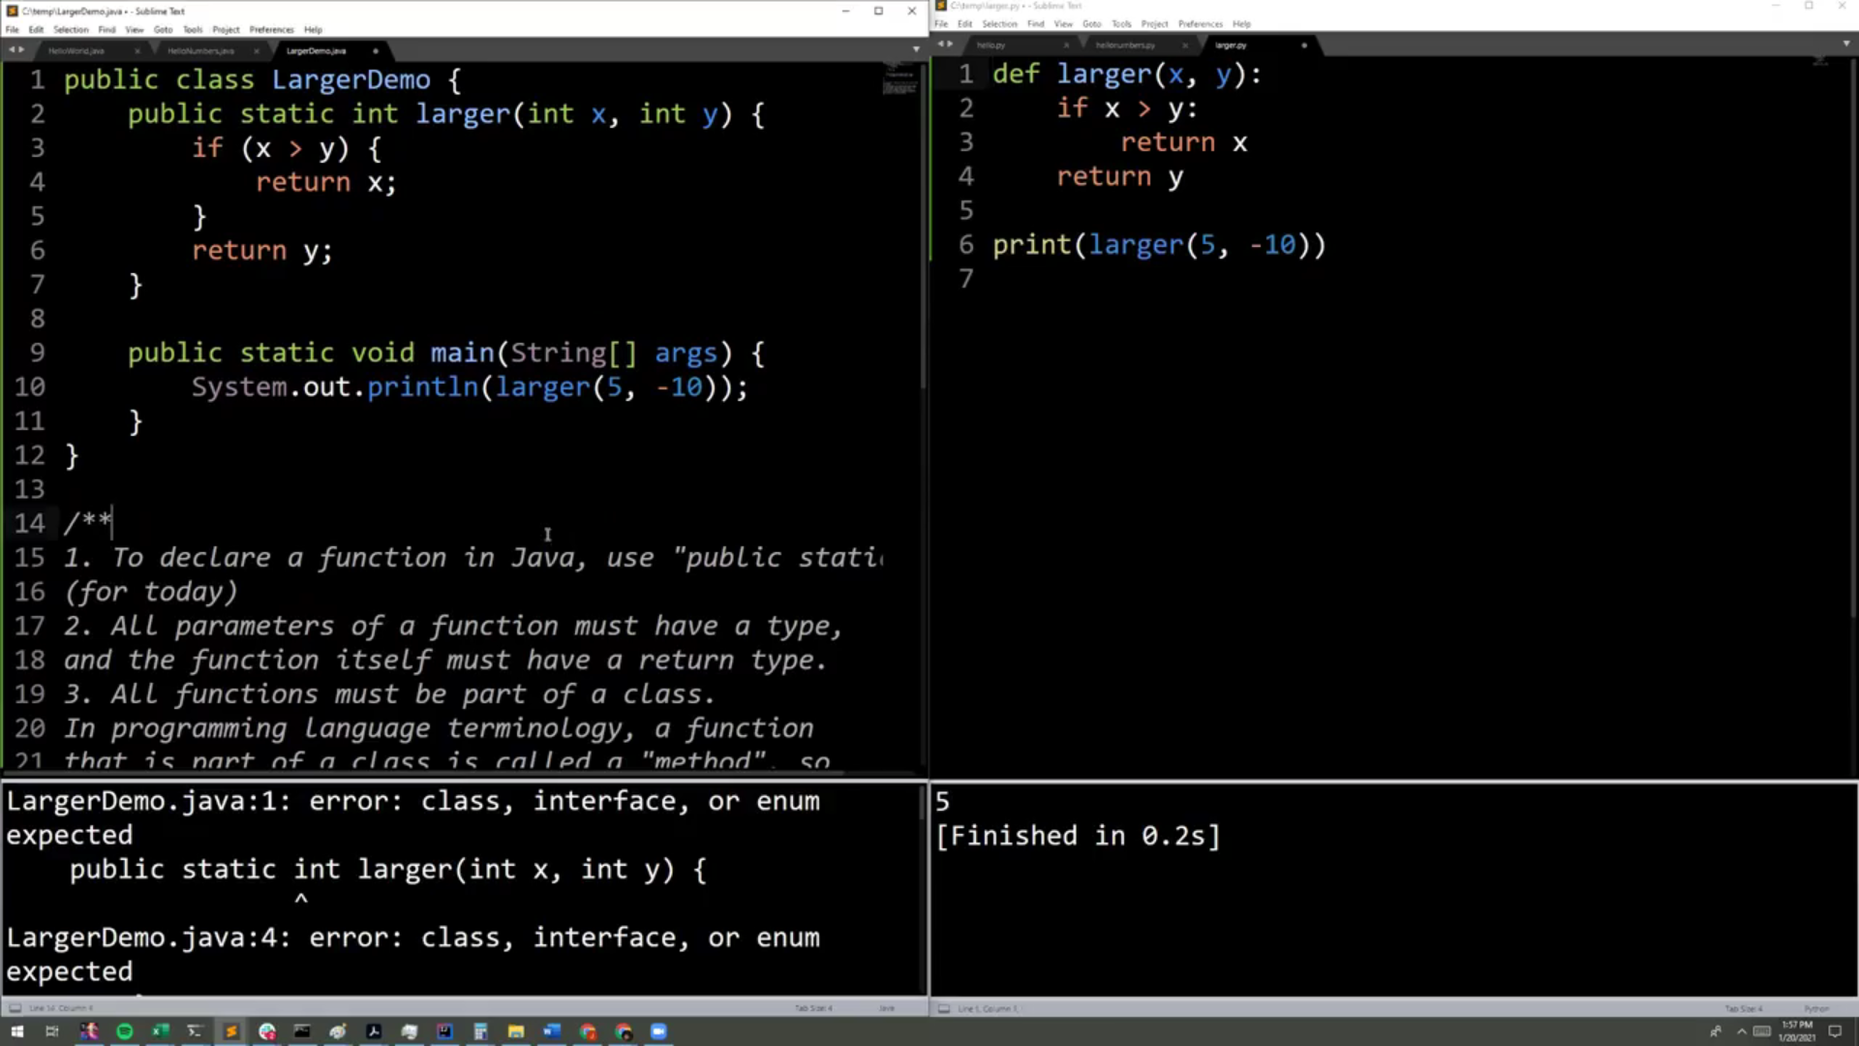Open Python syntax selector in status bar
This screenshot has width=1859, height=1046.
pos(1817,1008)
